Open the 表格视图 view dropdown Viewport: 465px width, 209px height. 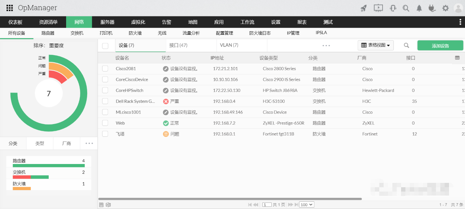tap(375, 46)
